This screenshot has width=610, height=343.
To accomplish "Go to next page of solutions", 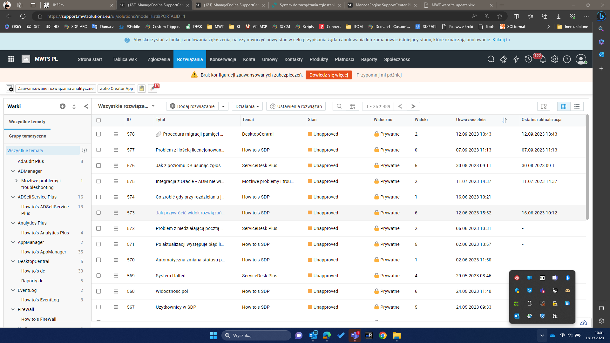I will (413, 106).
